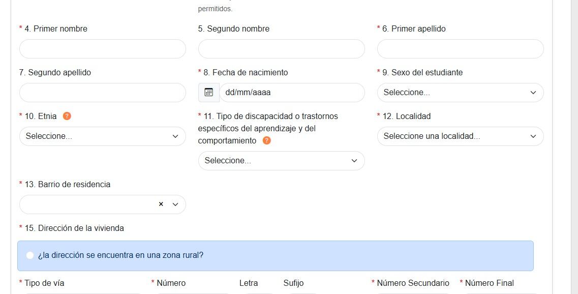Open the Localidad dropdown

tap(460, 136)
